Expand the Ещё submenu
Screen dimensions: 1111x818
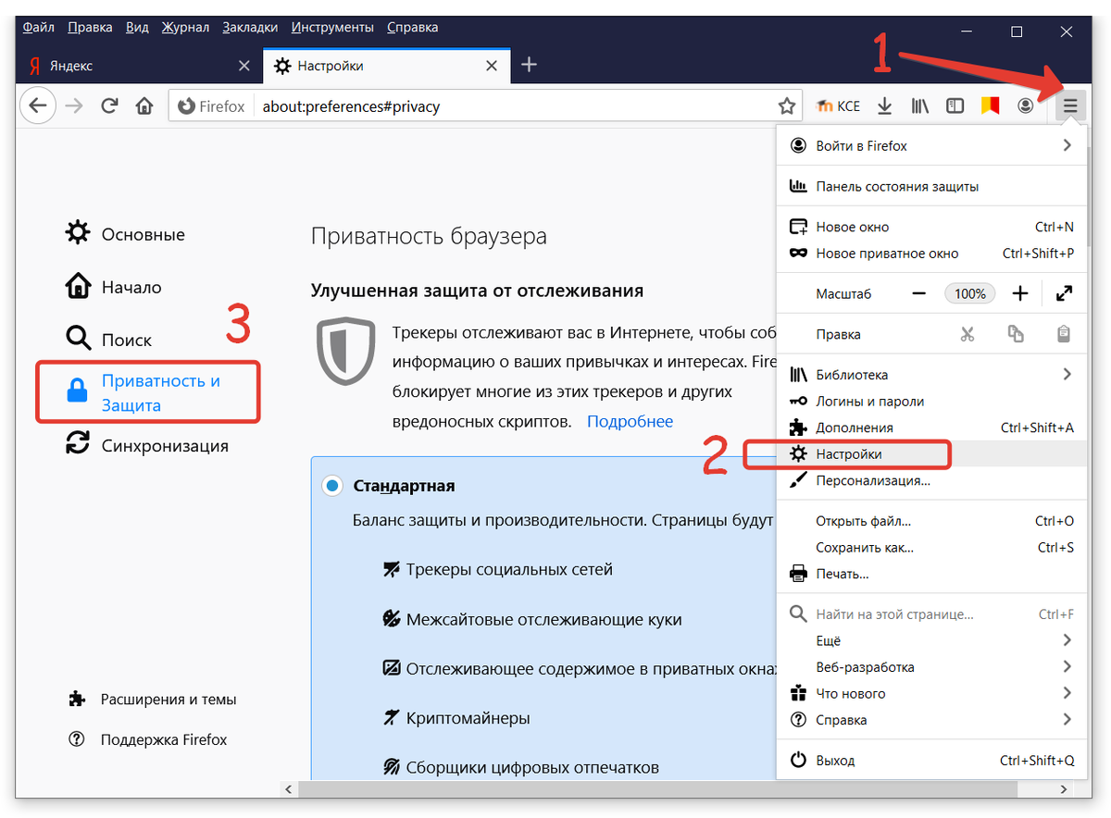click(1067, 640)
